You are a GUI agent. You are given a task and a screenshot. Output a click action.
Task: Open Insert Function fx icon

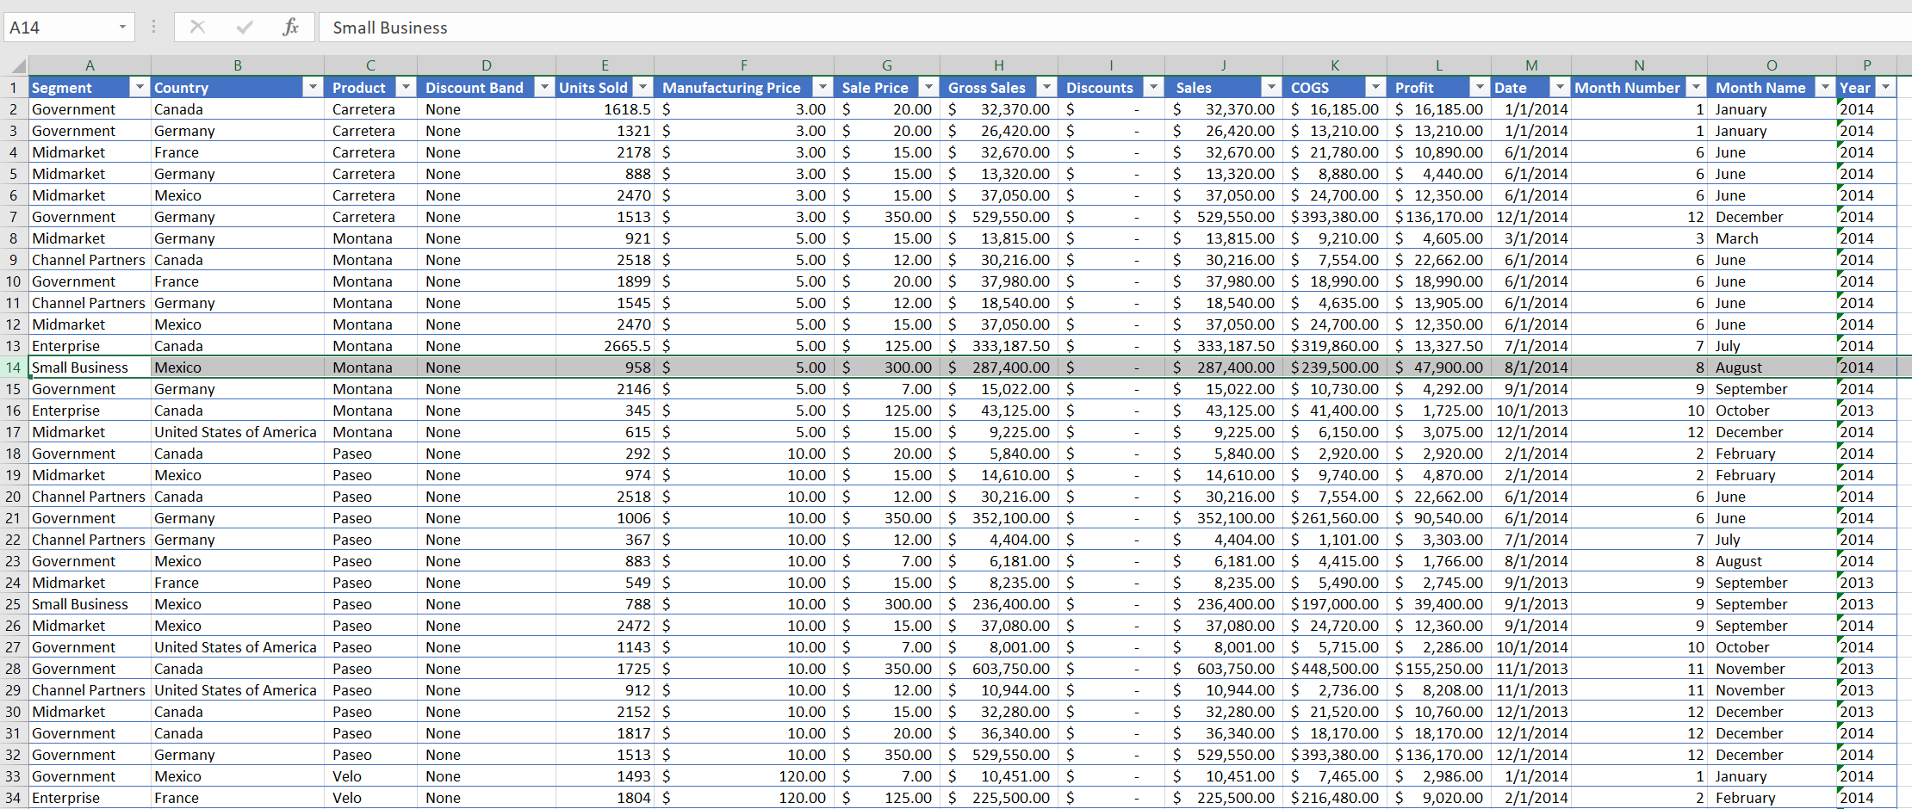point(290,27)
